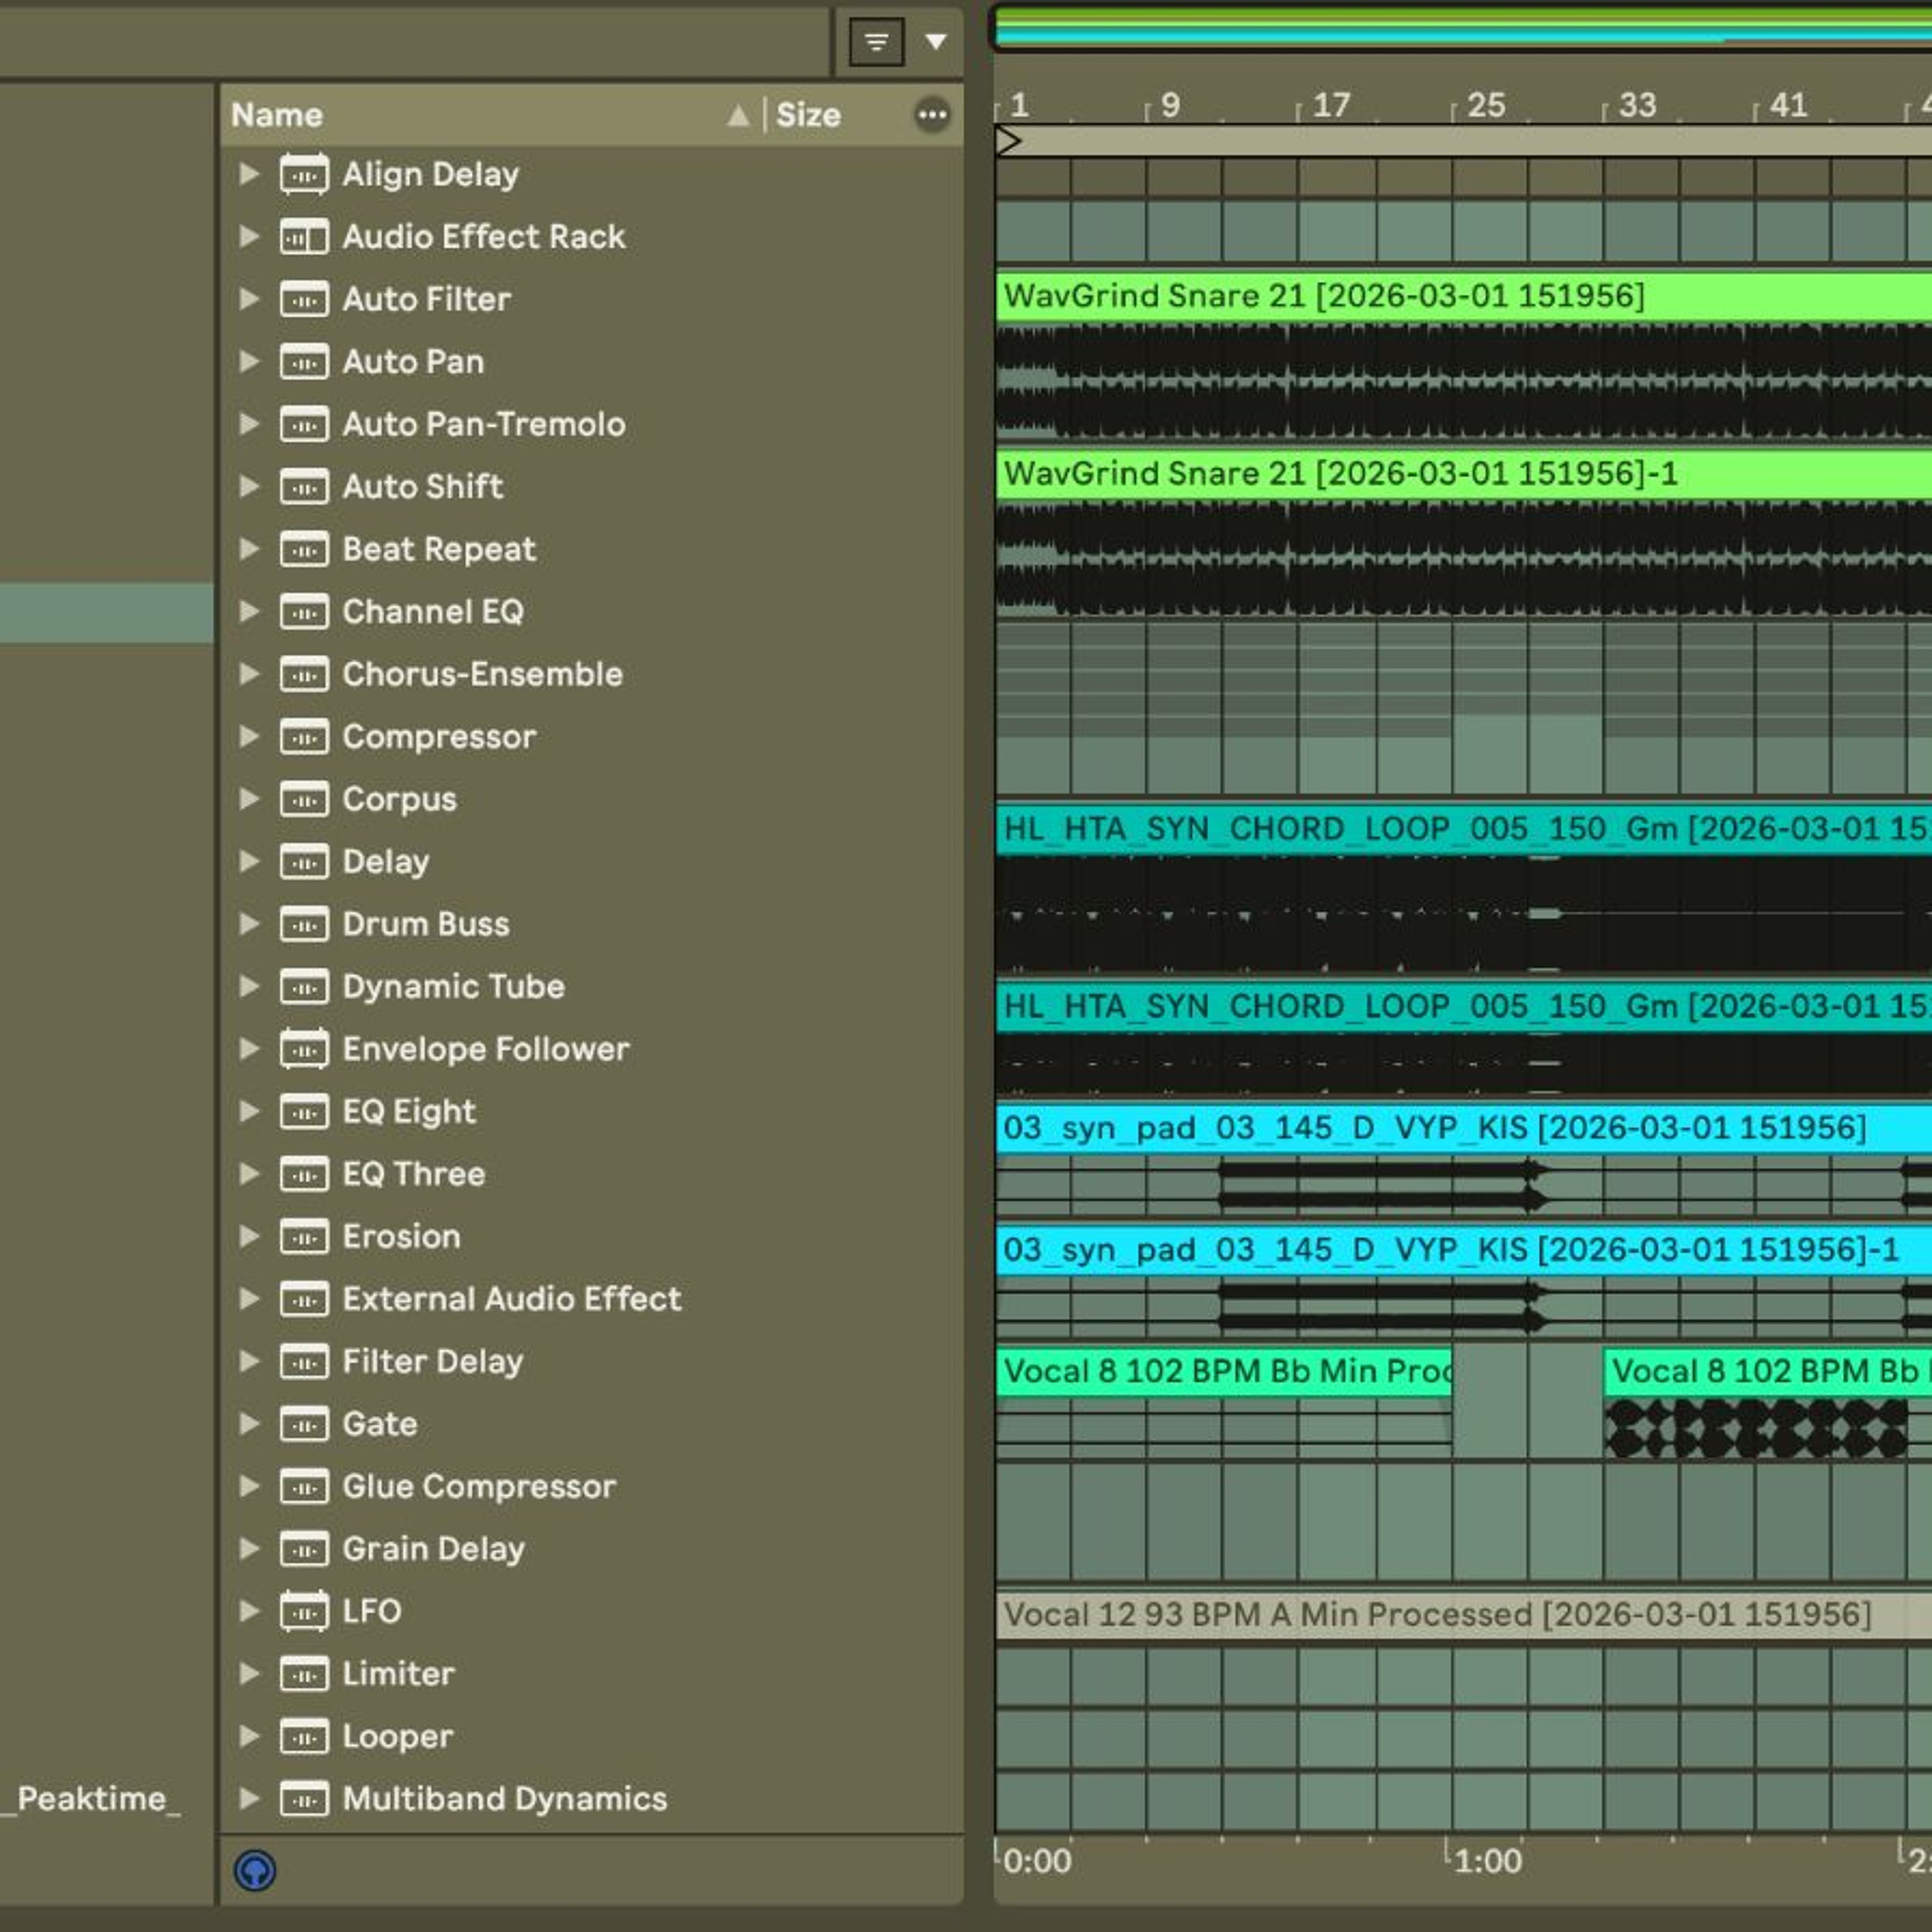Select the Erosion device name
Screen dimensions: 1932x1932
point(402,1237)
